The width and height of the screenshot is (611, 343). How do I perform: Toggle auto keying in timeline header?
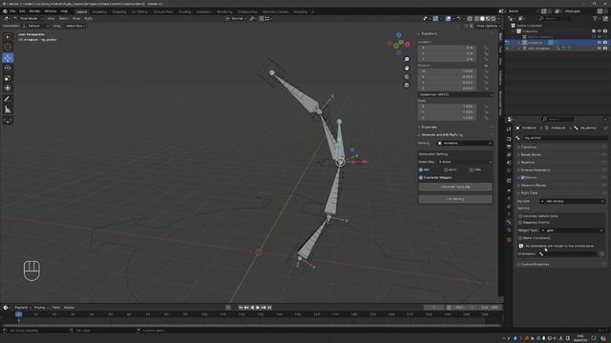tap(228, 308)
